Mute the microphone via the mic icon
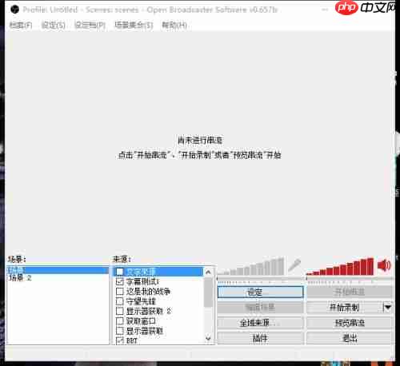Viewport: 400px width, 366px height. 294,265
